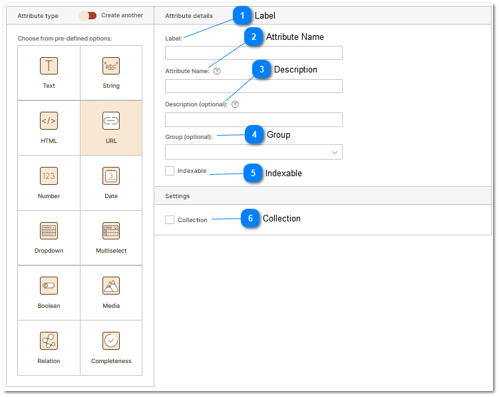Image resolution: width=499 pixels, height=397 pixels.
Task: Pick the Number attribute type
Action: [x=49, y=176]
